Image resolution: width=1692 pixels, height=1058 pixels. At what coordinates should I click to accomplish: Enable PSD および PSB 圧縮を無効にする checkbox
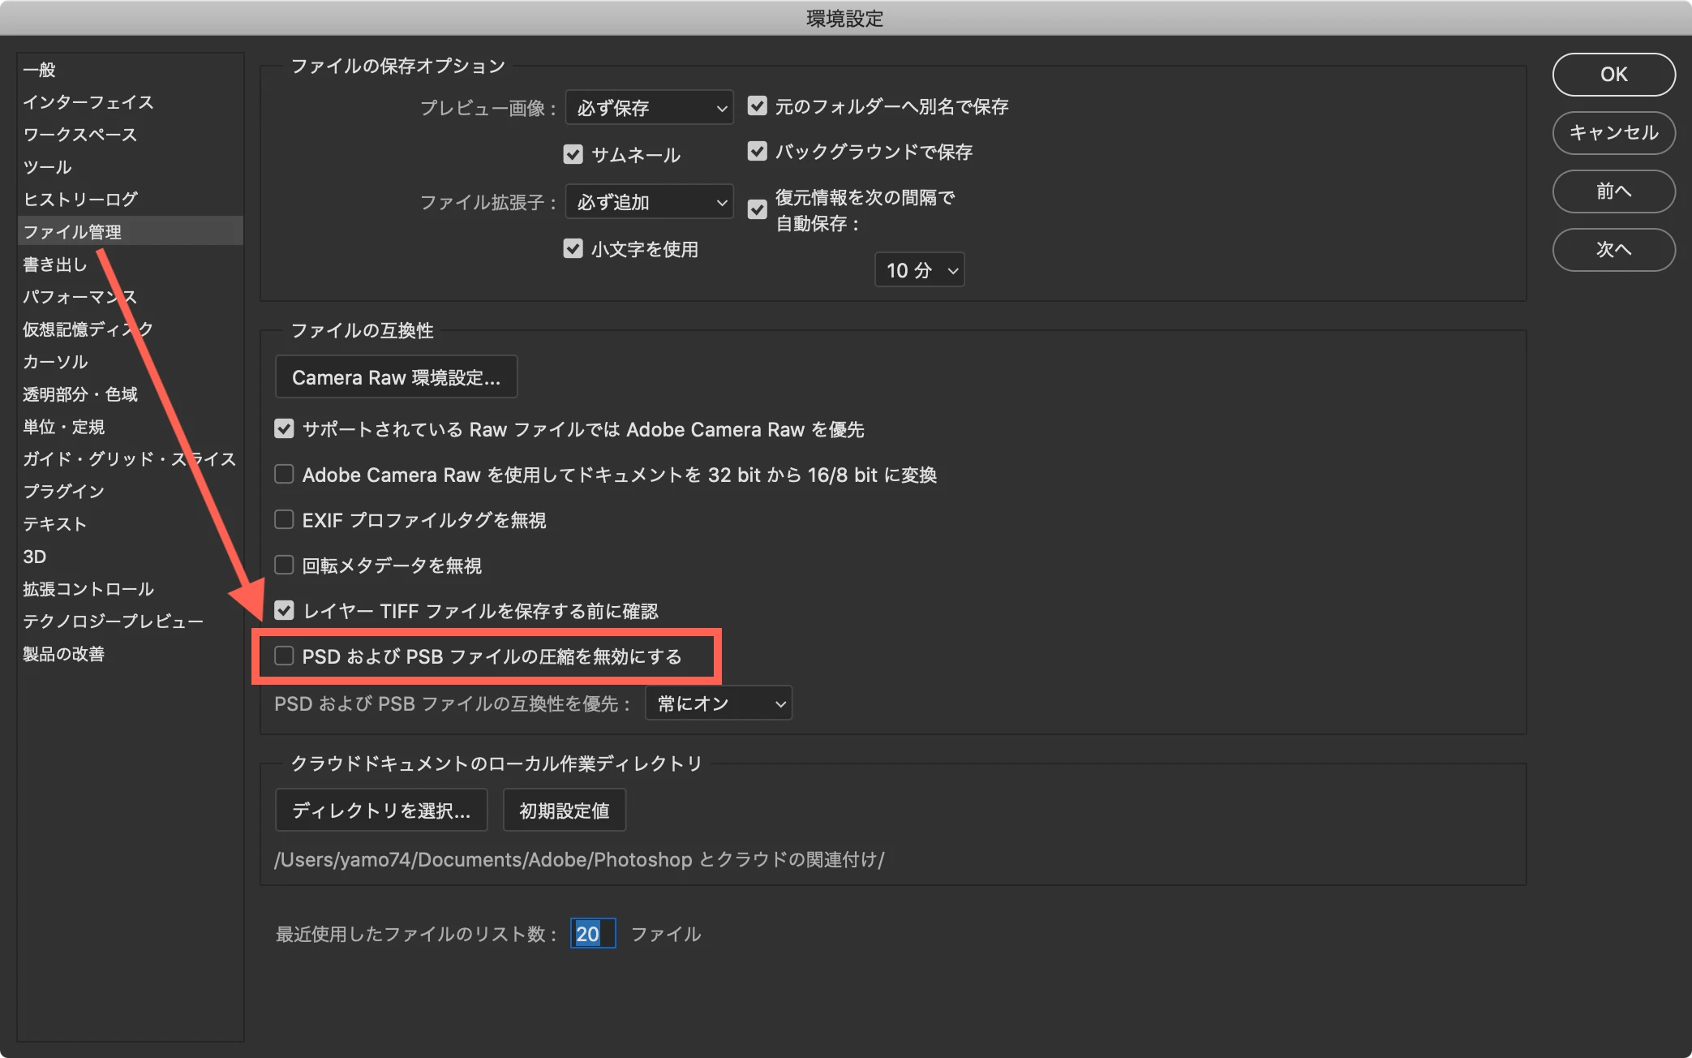pyautogui.click(x=284, y=656)
